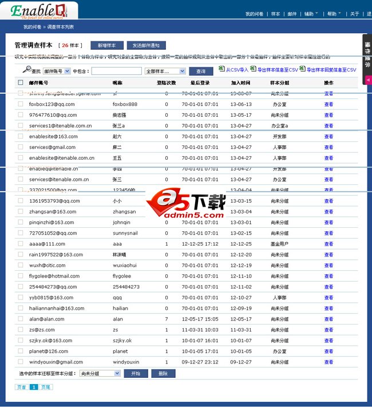The width and height of the screenshot is (372, 407).
Task: Click the email 727051052@qq.com
Action: pyautogui.click(x=53, y=233)
